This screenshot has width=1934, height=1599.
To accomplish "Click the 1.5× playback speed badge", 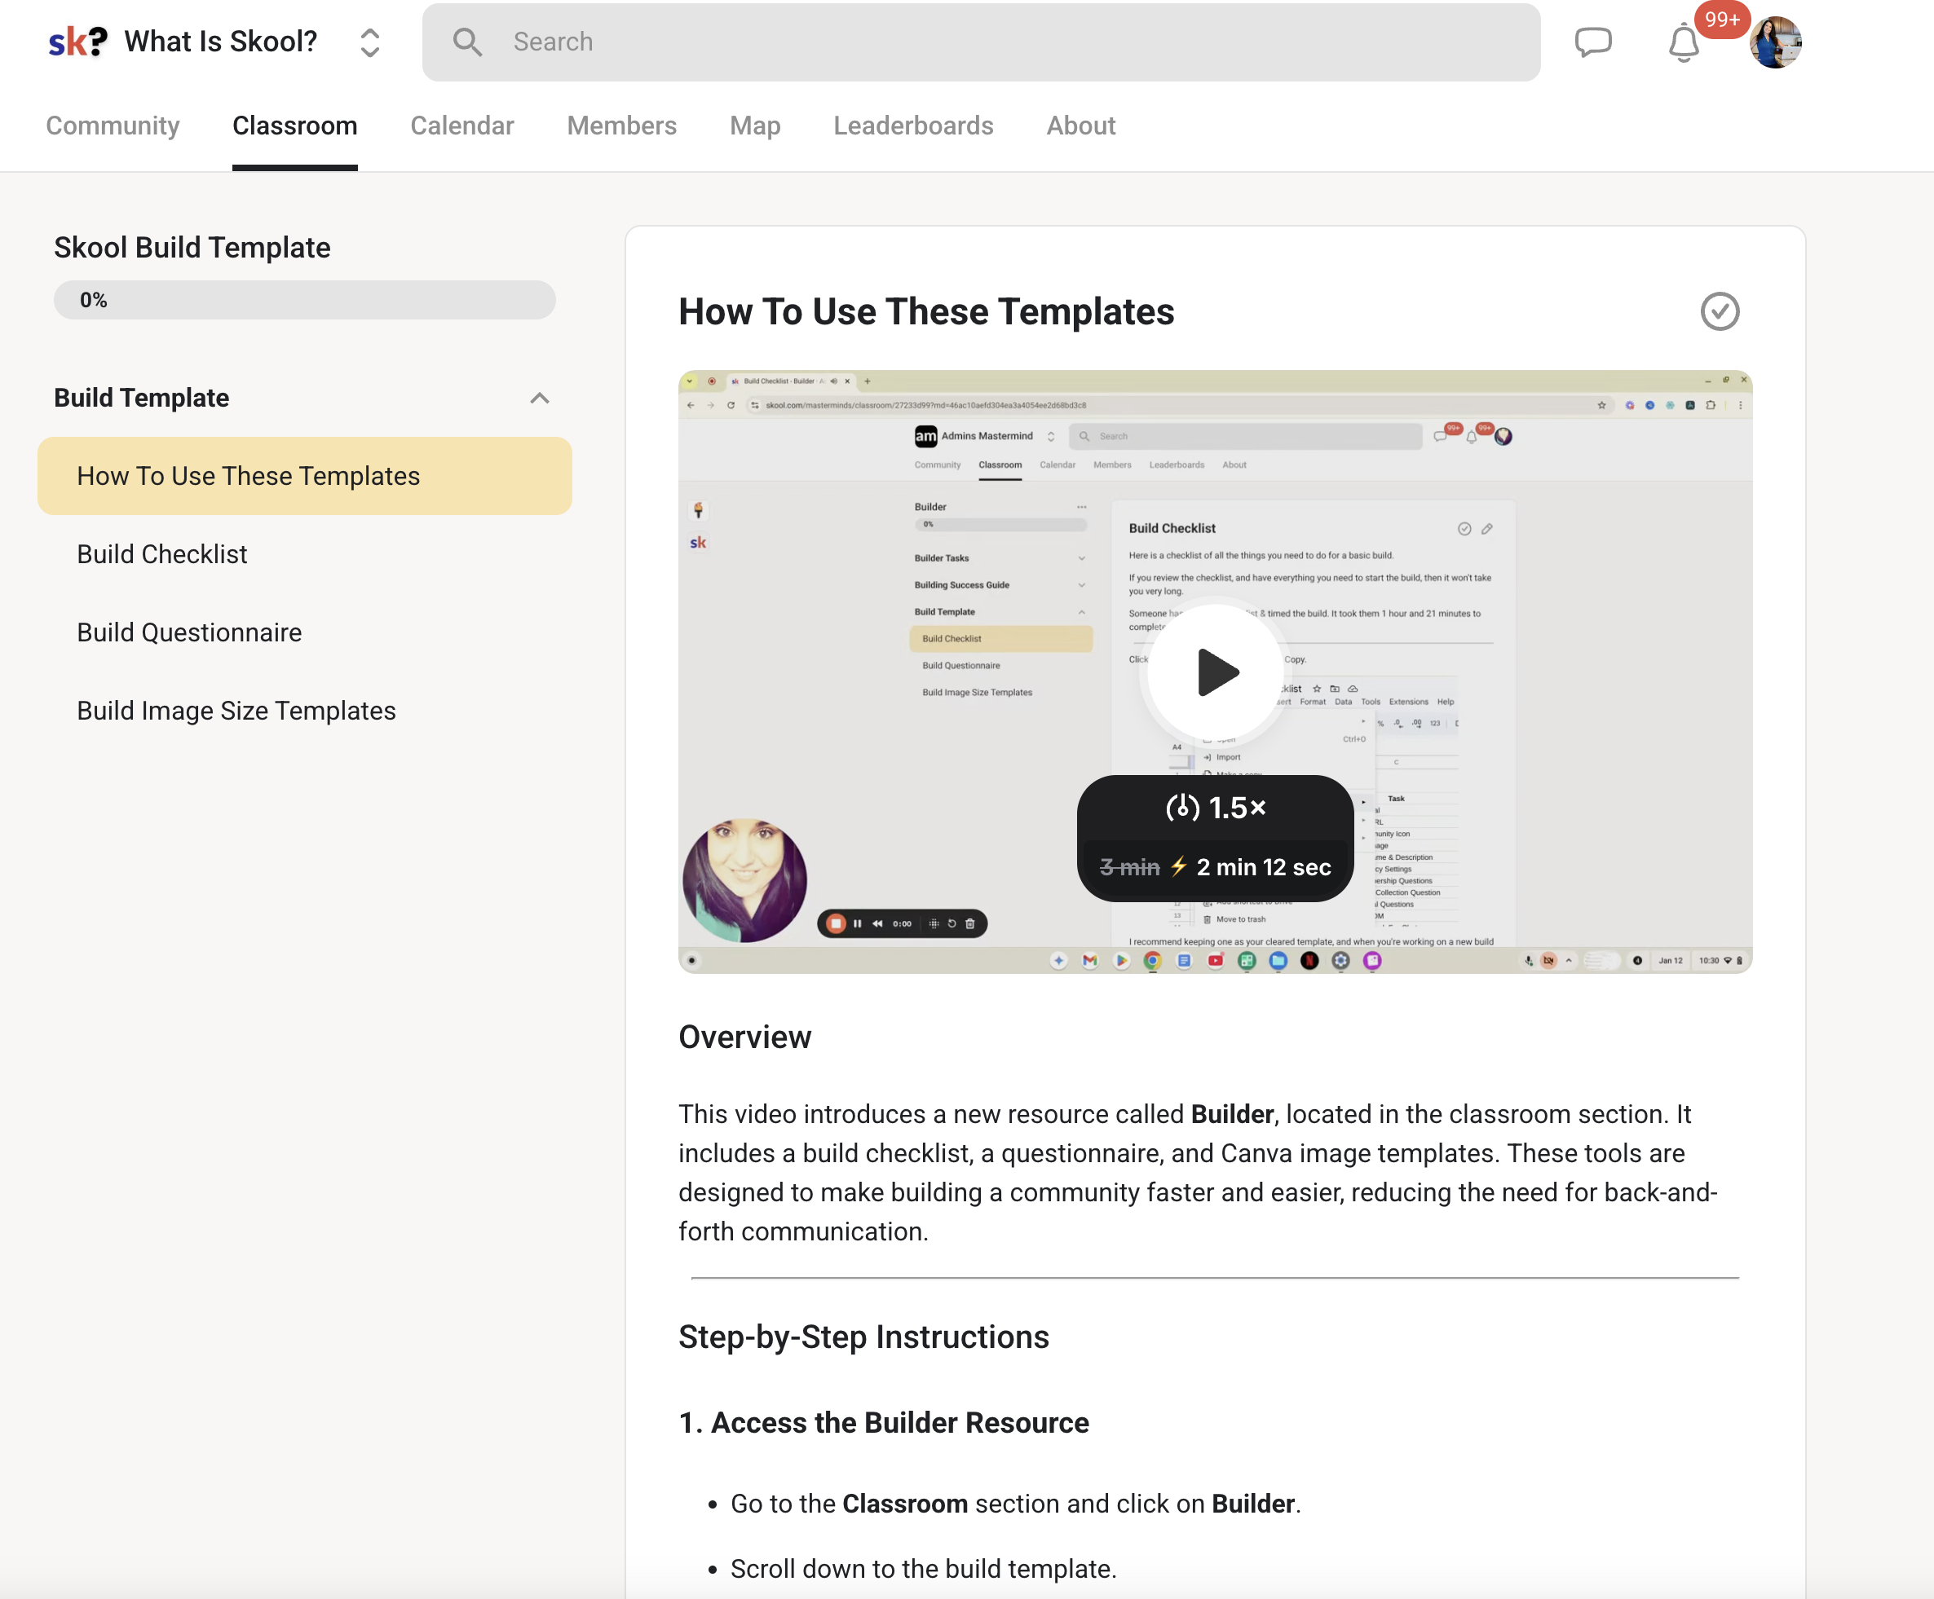I will 1216,808.
